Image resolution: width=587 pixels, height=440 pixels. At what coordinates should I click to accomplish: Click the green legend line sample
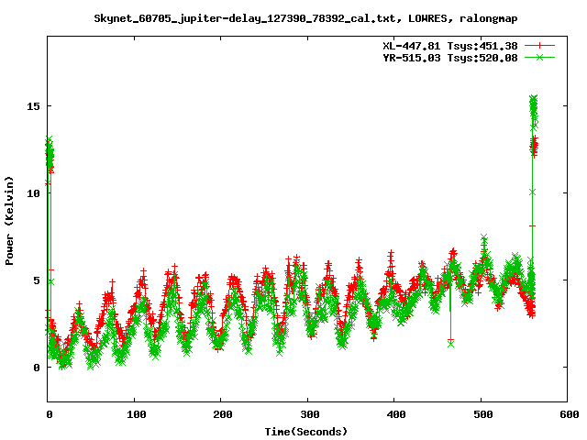coord(539,58)
